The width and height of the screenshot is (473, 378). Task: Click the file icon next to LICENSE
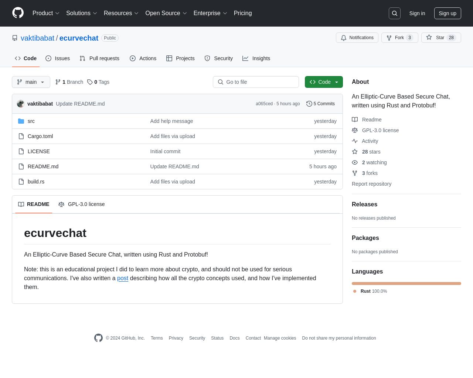tap(21, 151)
